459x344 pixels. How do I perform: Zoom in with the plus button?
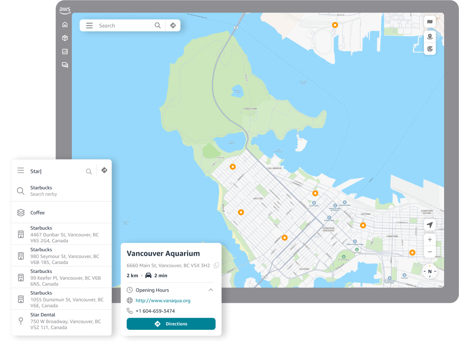pyautogui.click(x=430, y=240)
